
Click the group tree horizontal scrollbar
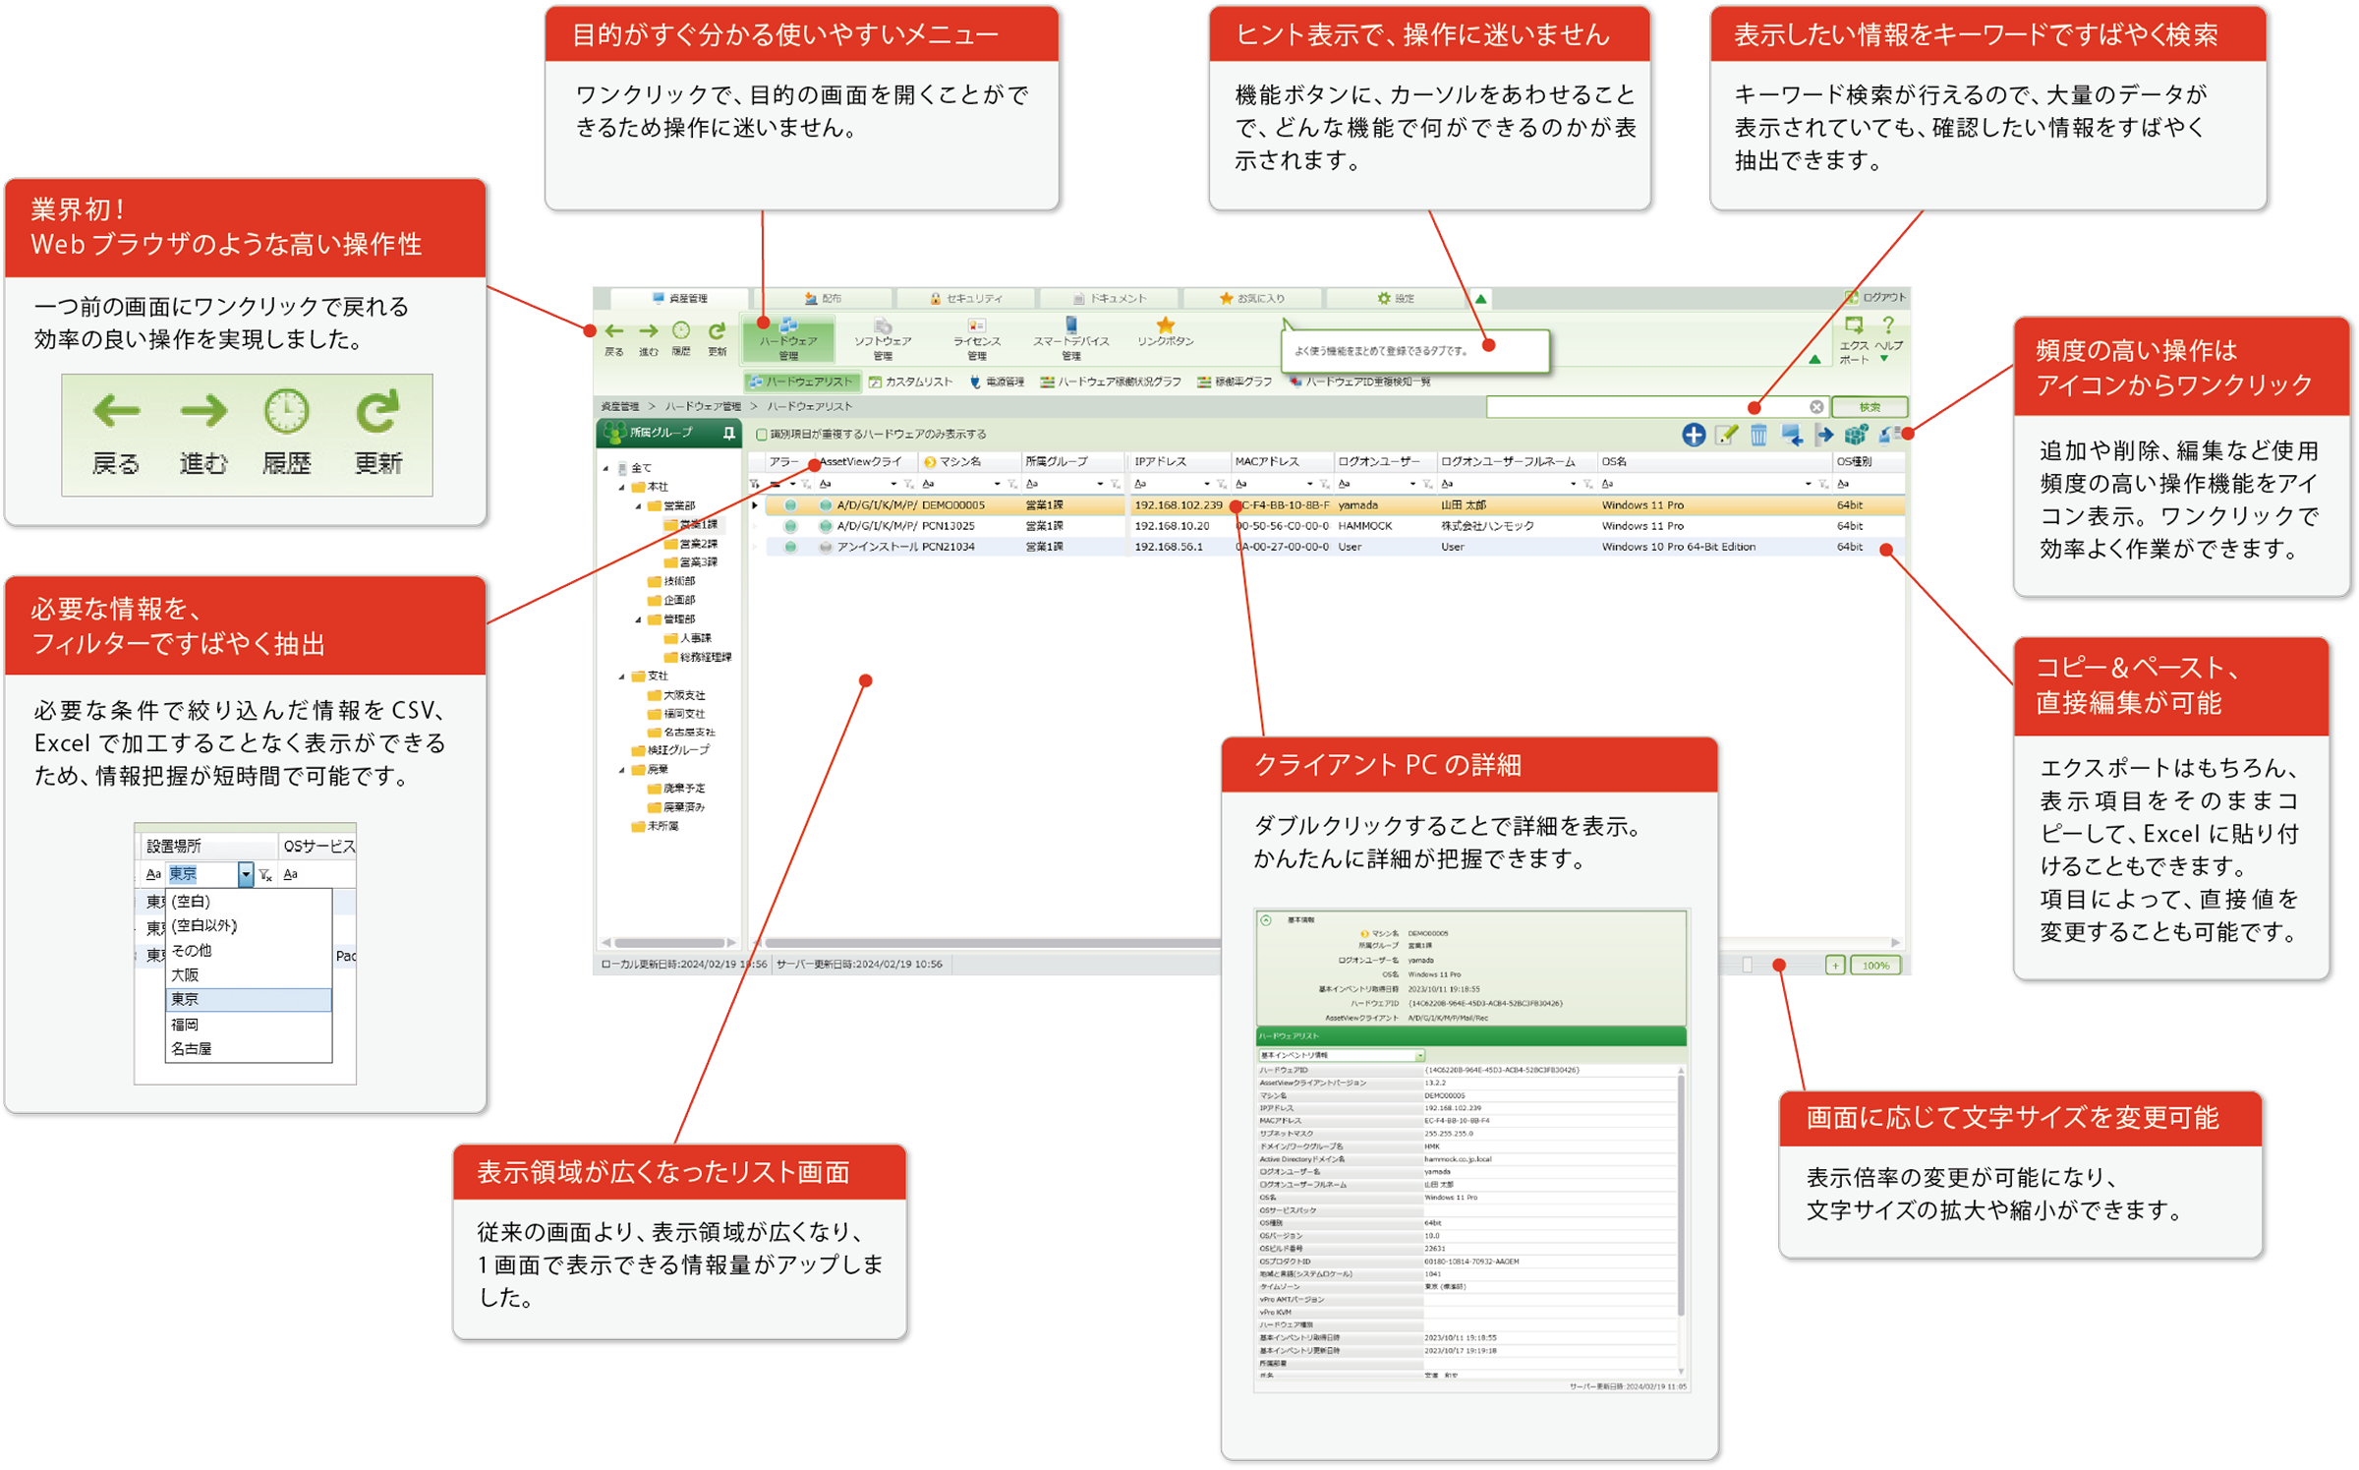pos(668,942)
